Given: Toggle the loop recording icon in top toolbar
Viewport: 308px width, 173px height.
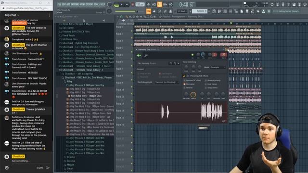Looking at the screenshot, I should [x=170, y=4].
